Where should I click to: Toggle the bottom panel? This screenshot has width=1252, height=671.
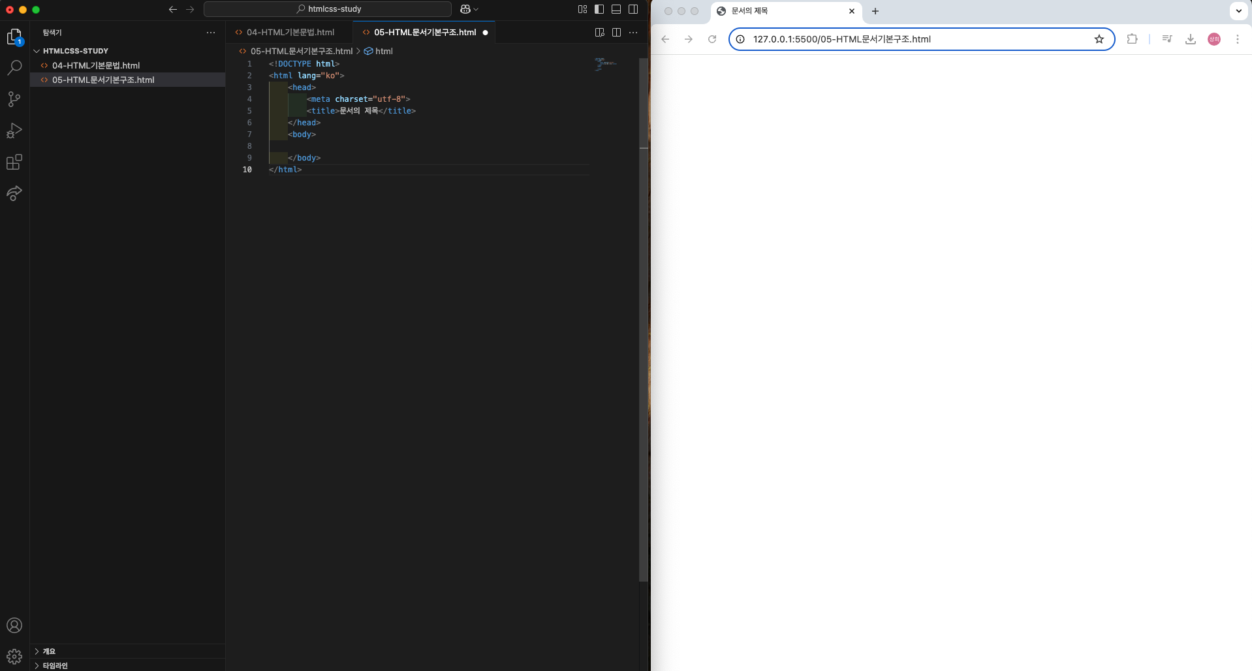coord(616,9)
